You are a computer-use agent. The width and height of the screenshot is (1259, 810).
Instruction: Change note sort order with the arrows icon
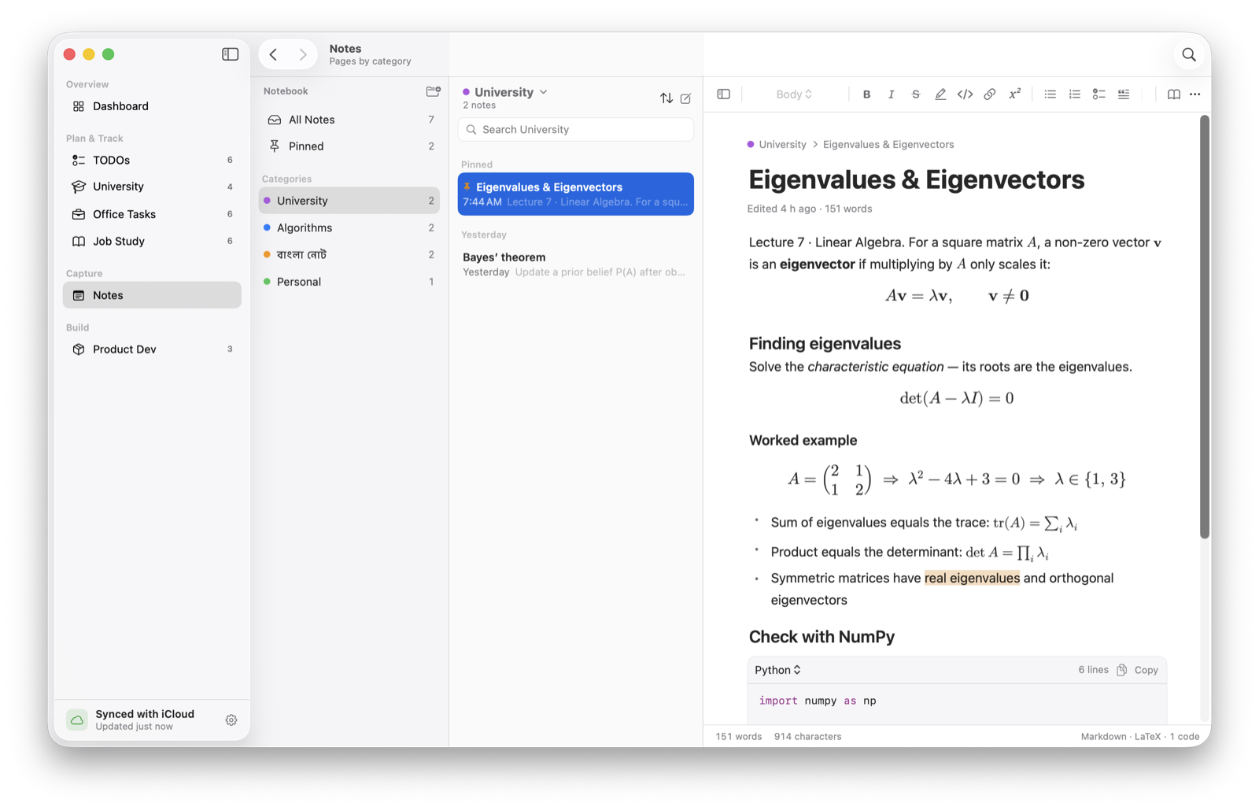pyautogui.click(x=666, y=98)
